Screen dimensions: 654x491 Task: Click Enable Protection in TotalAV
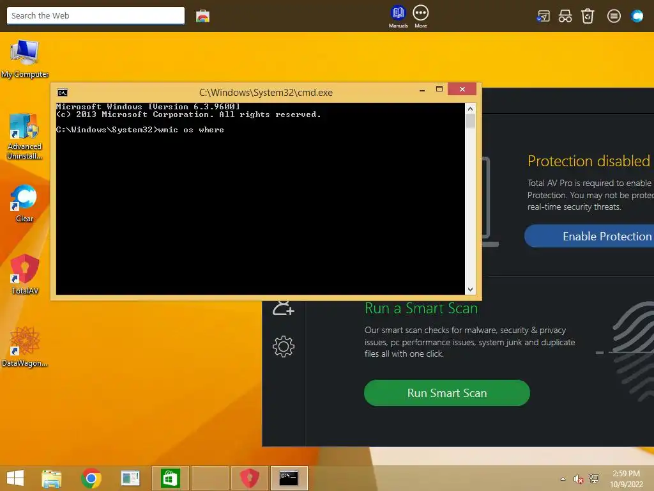tap(589, 237)
